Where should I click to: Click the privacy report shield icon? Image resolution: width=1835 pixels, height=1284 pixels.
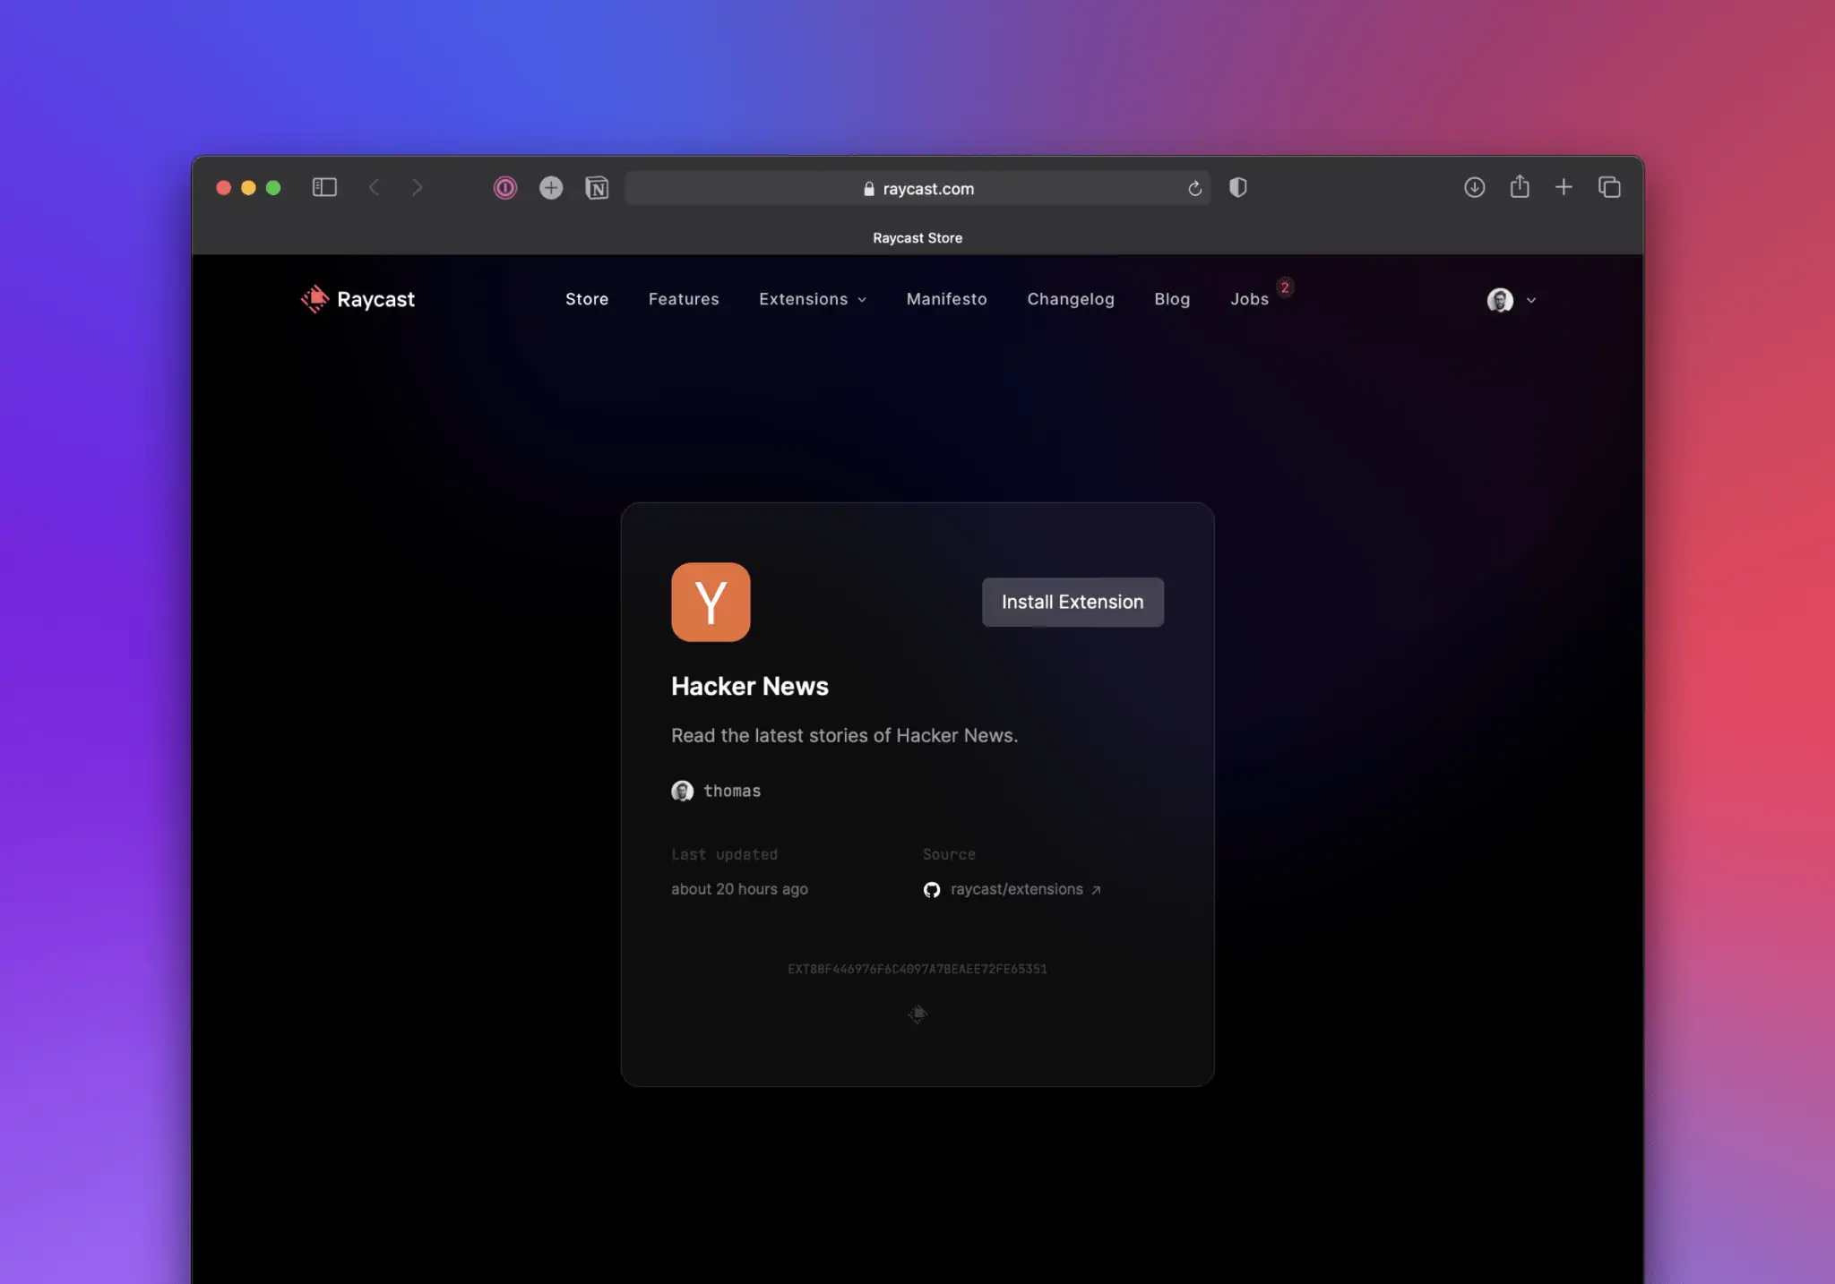click(1238, 188)
